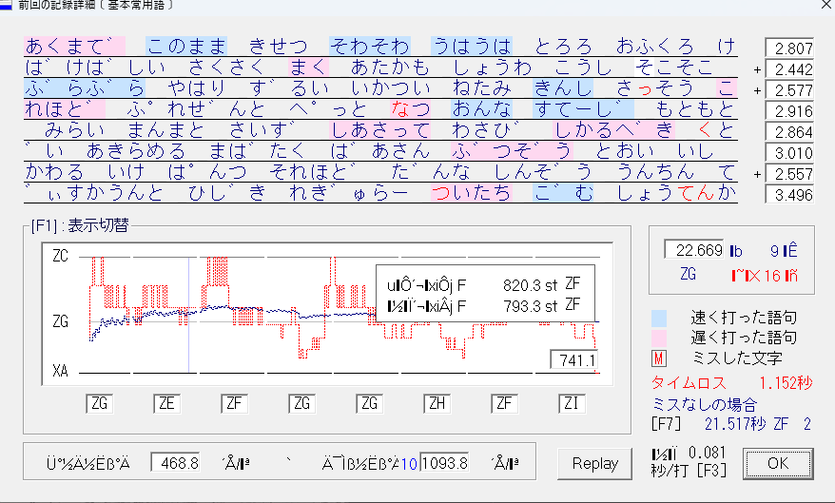Click the word みらい
The image size is (835, 503).
click(x=74, y=130)
